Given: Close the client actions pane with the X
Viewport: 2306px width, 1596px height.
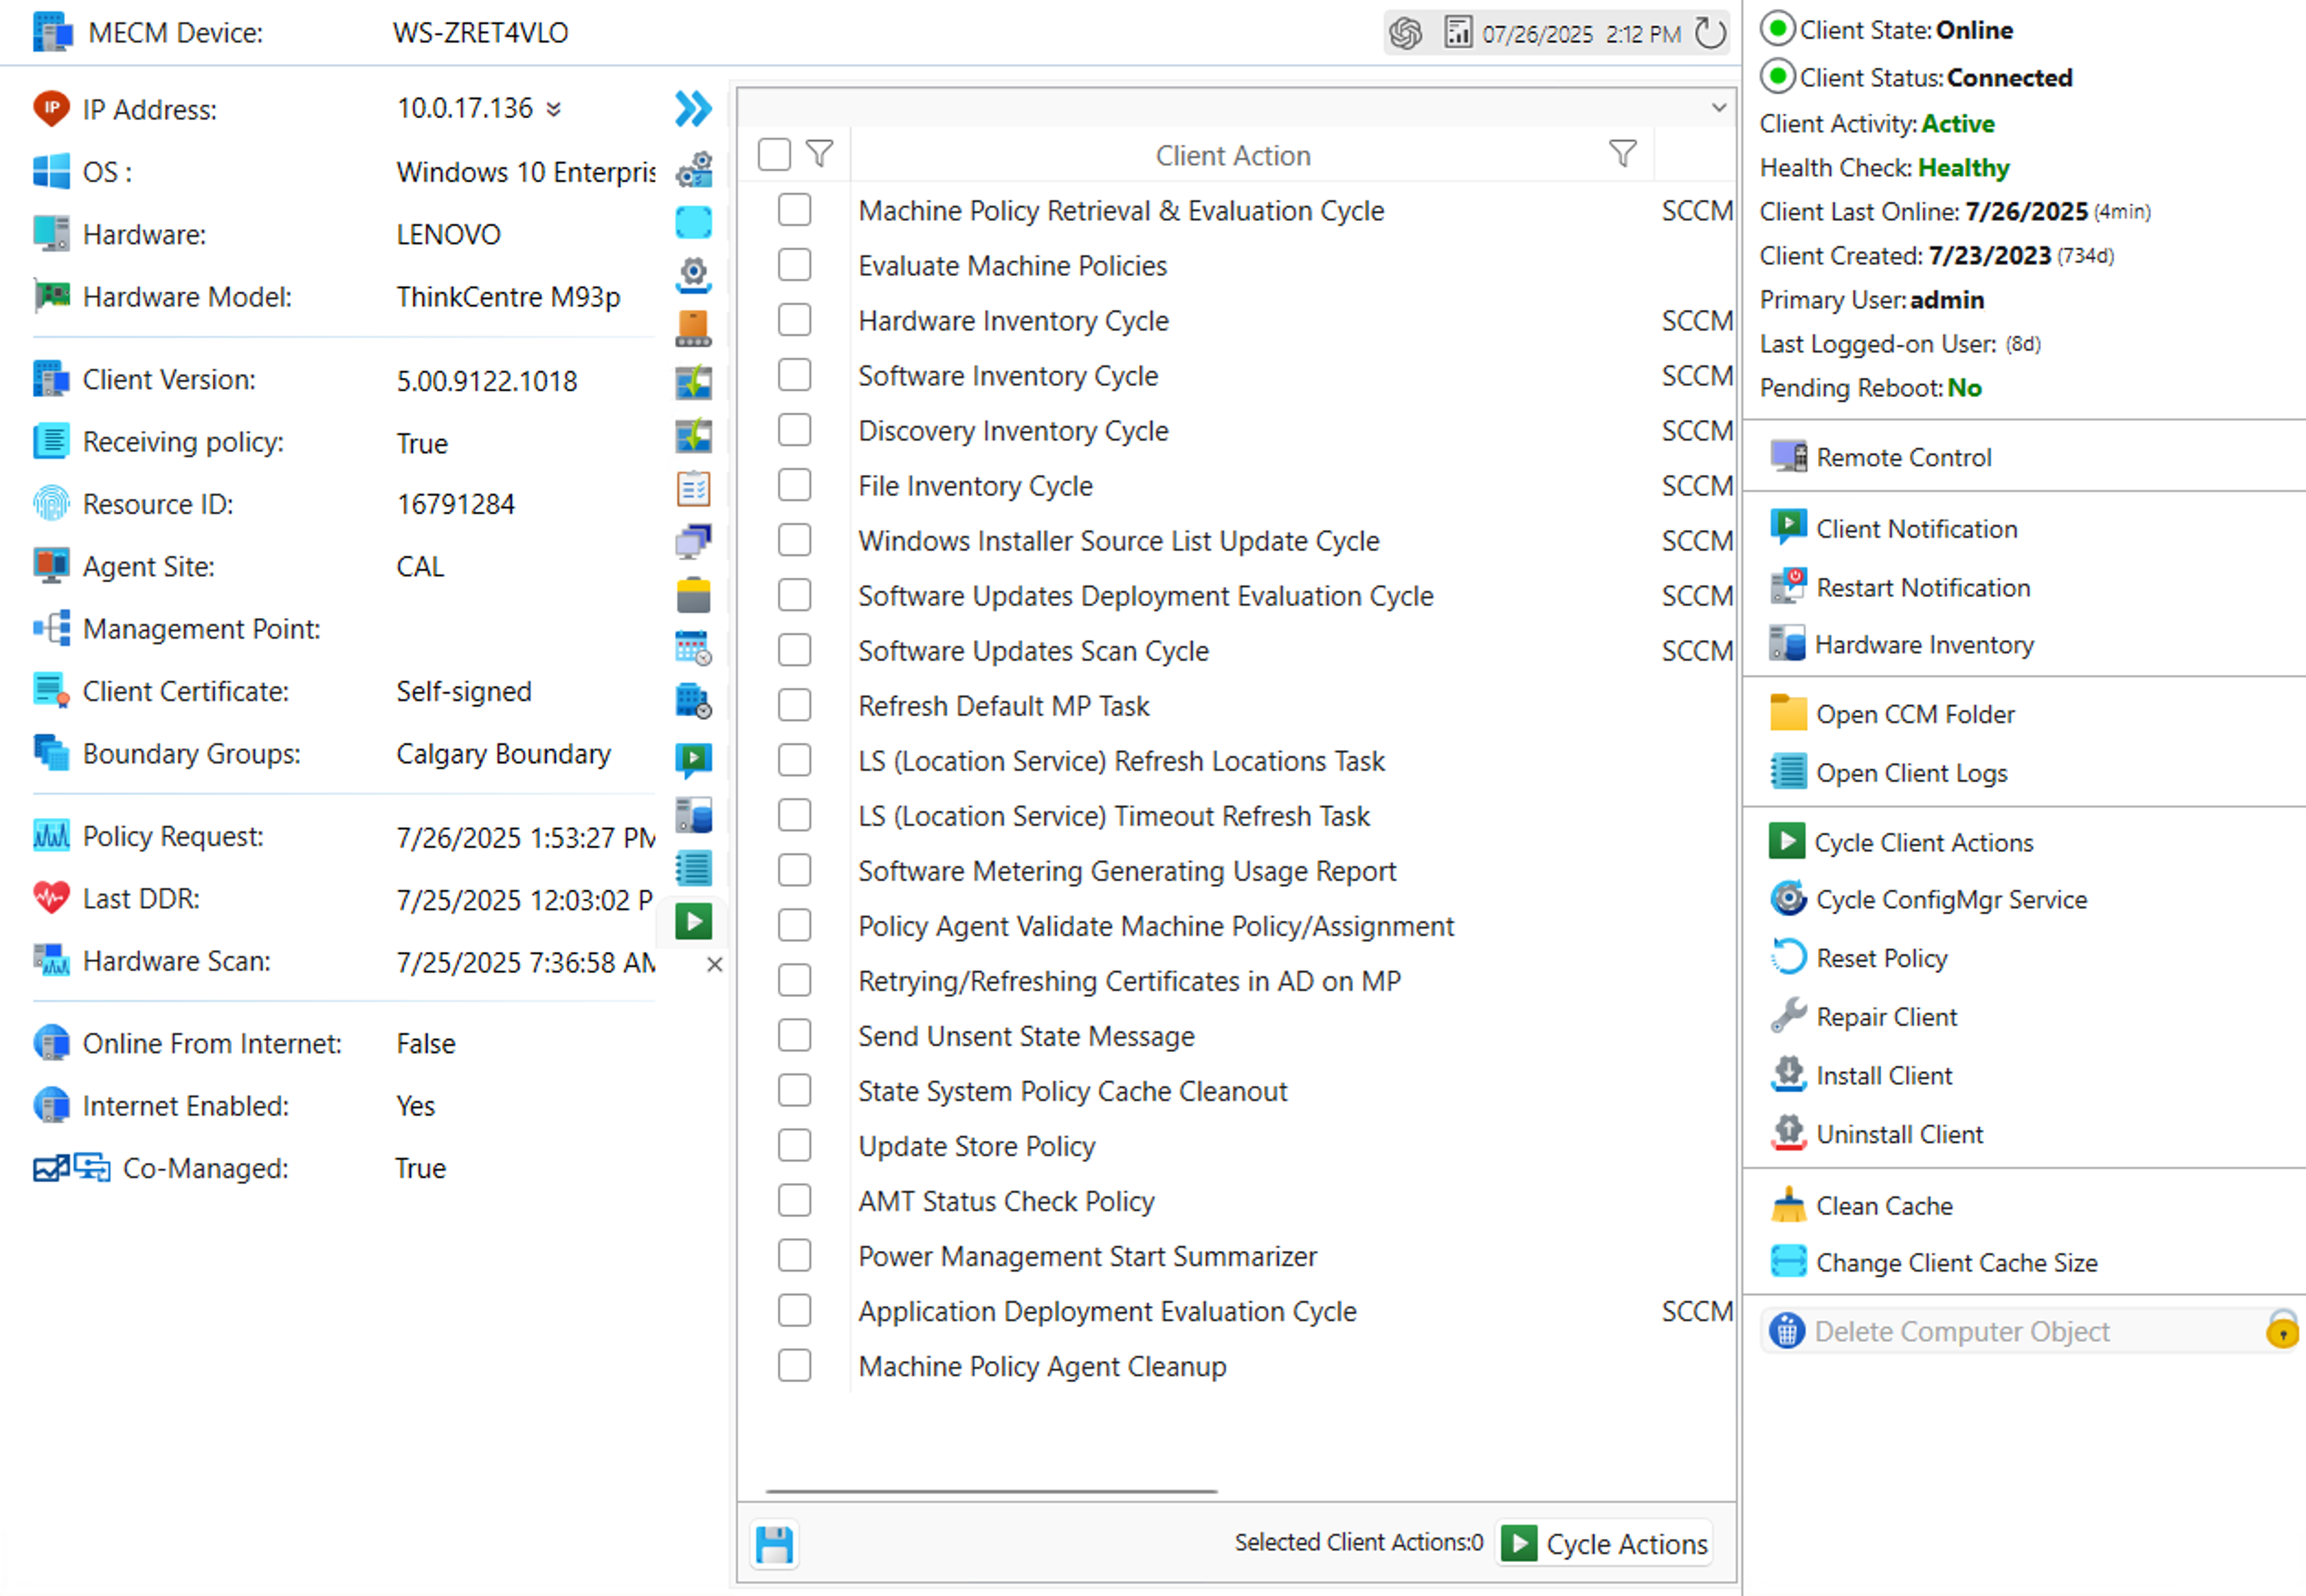Looking at the screenshot, I should 714,965.
